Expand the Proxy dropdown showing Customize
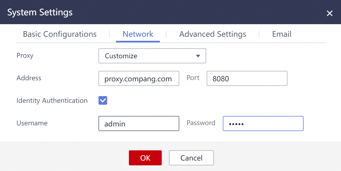The height and width of the screenshot is (171, 341). click(152, 56)
